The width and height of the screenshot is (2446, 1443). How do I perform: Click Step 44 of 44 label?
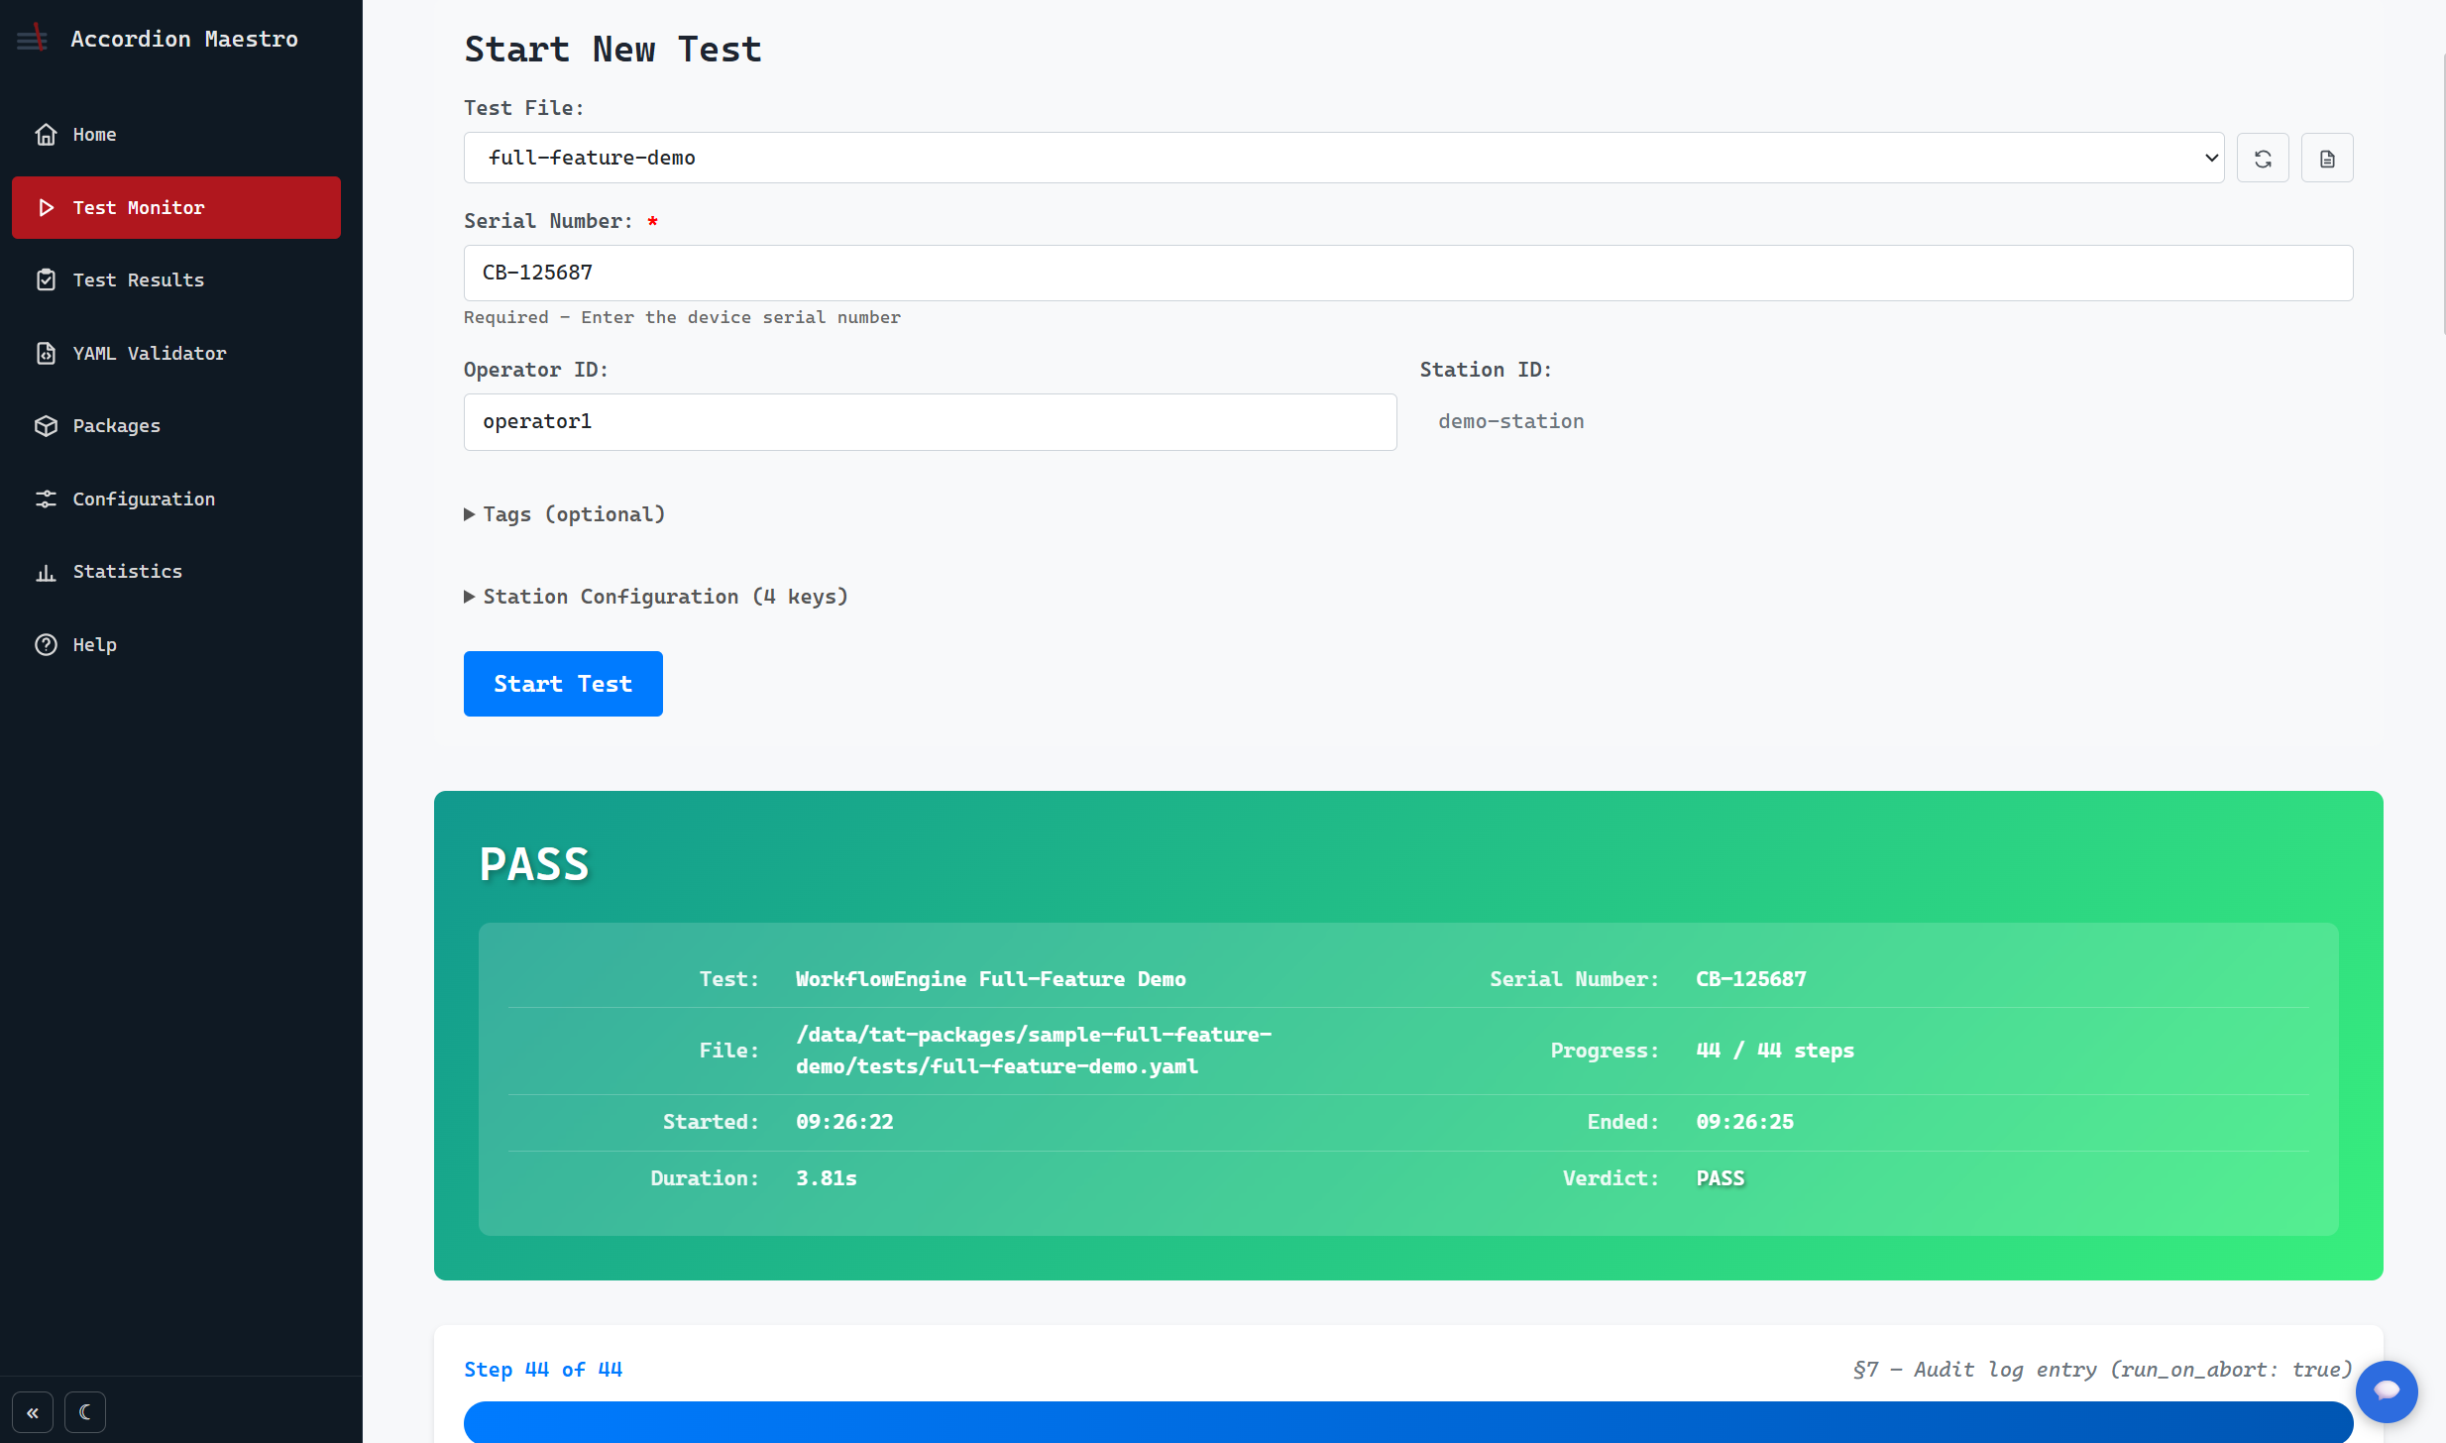tap(543, 1370)
